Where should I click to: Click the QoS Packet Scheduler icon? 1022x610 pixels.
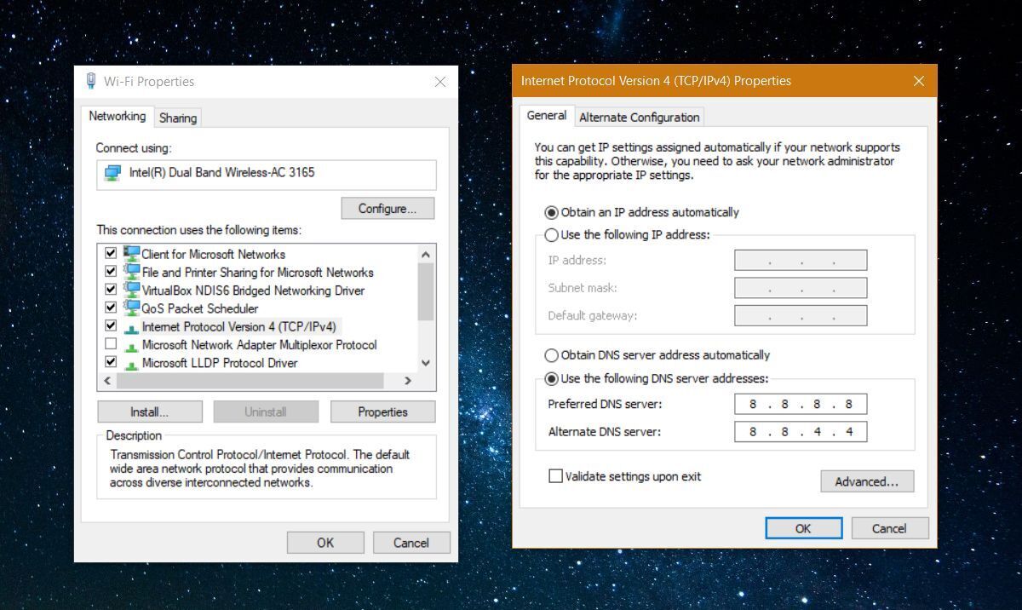[x=131, y=308]
